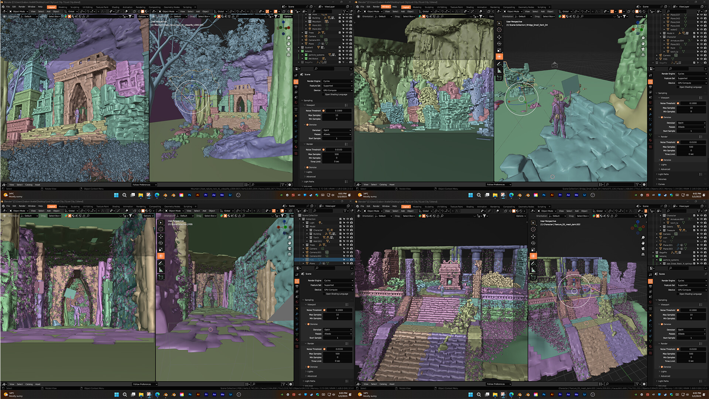Open the highlighted Window menu
Screen dimensions: 709x399
tap(386, 7)
